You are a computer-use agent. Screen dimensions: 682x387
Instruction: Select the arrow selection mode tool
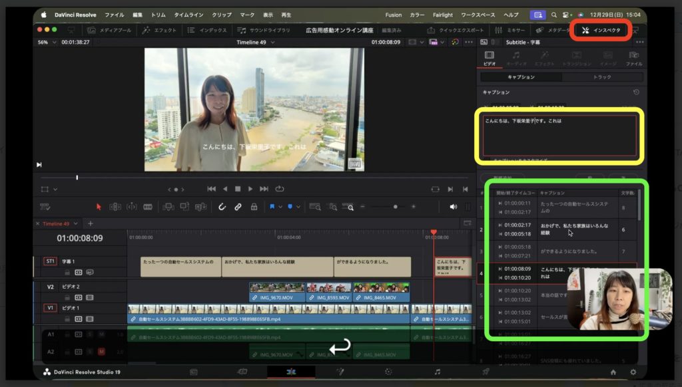click(99, 207)
